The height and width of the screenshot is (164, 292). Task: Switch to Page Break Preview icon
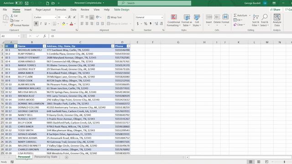(x=266, y=162)
